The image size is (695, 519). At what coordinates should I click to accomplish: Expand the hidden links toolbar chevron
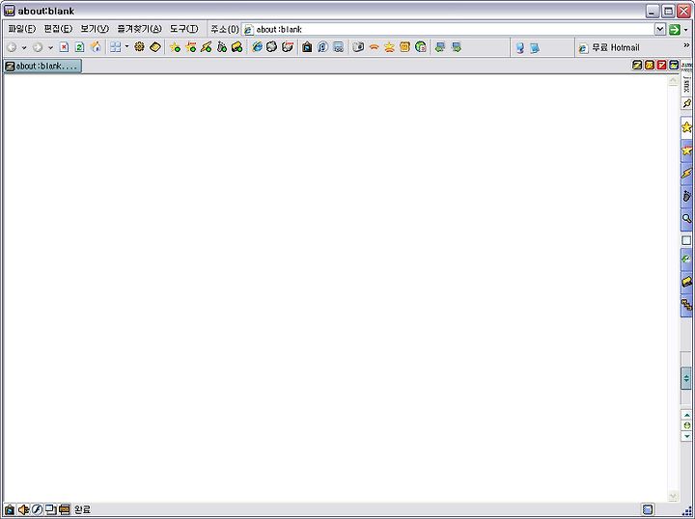(686, 45)
